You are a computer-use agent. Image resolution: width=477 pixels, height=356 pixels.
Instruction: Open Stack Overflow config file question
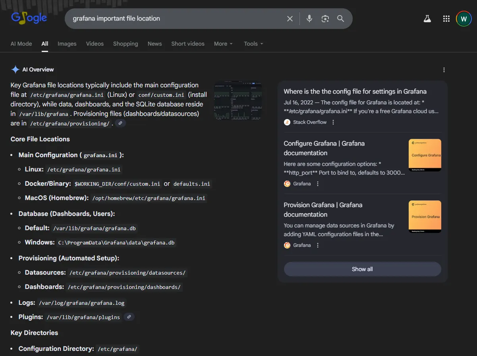(x=355, y=91)
